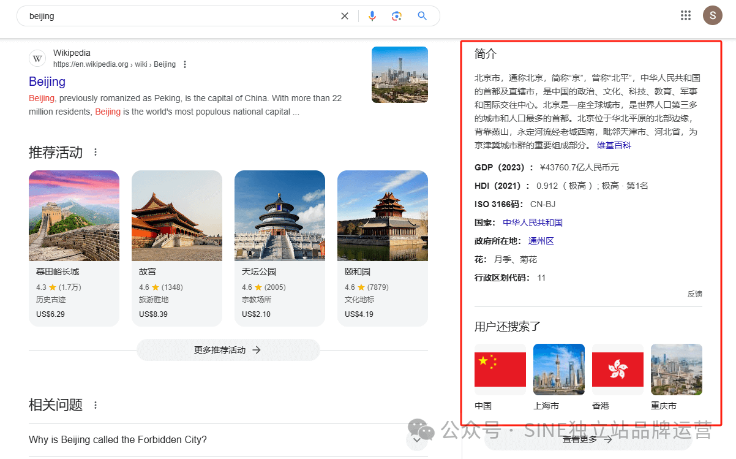736x459 pixels.
Task: Open the account profile avatar
Action: point(712,15)
